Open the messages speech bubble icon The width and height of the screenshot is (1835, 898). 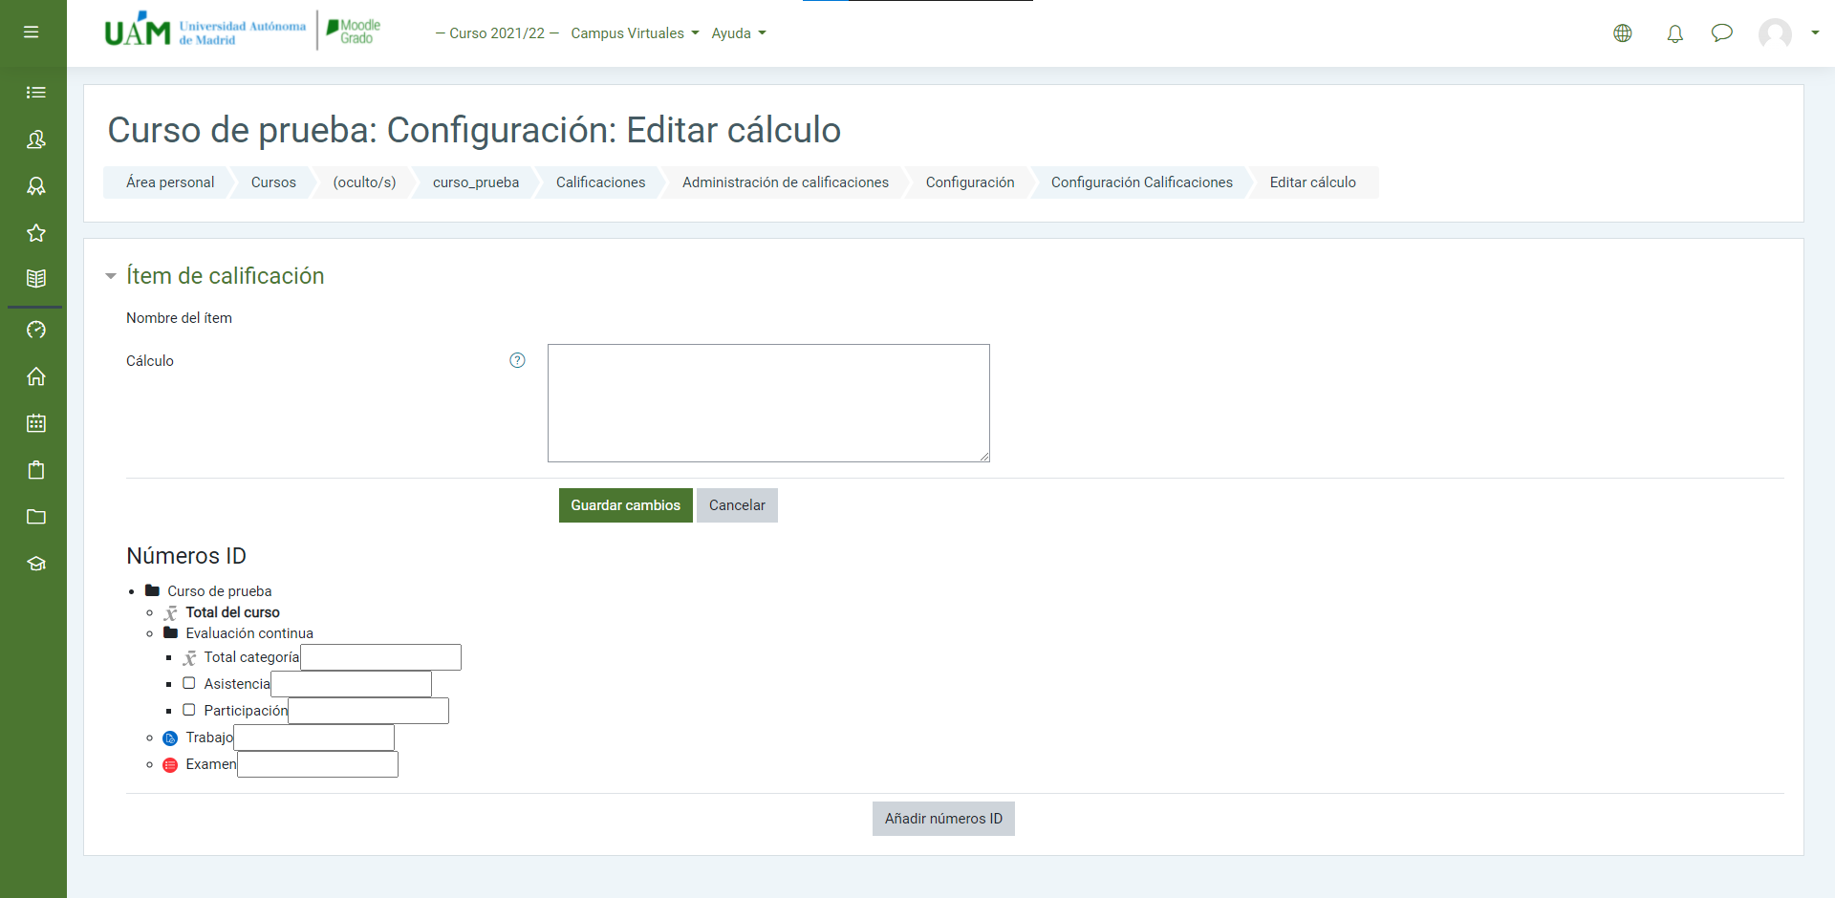[x=1721, y=33]
